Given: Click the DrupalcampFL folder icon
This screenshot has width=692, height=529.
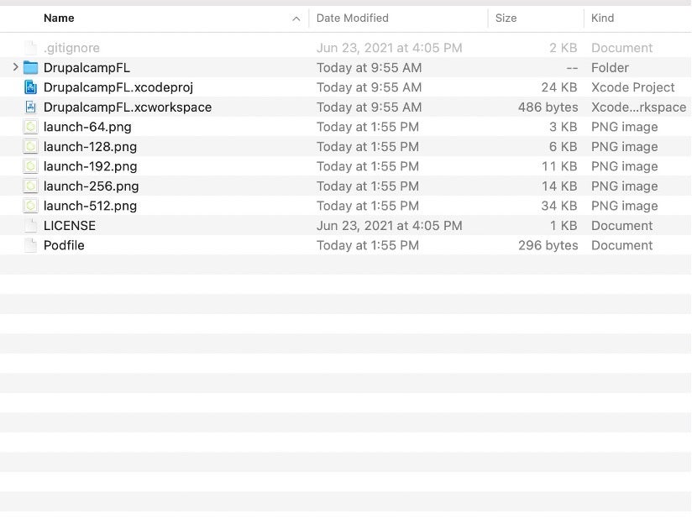Looking at the screenshot, I should tap(31, 68).
